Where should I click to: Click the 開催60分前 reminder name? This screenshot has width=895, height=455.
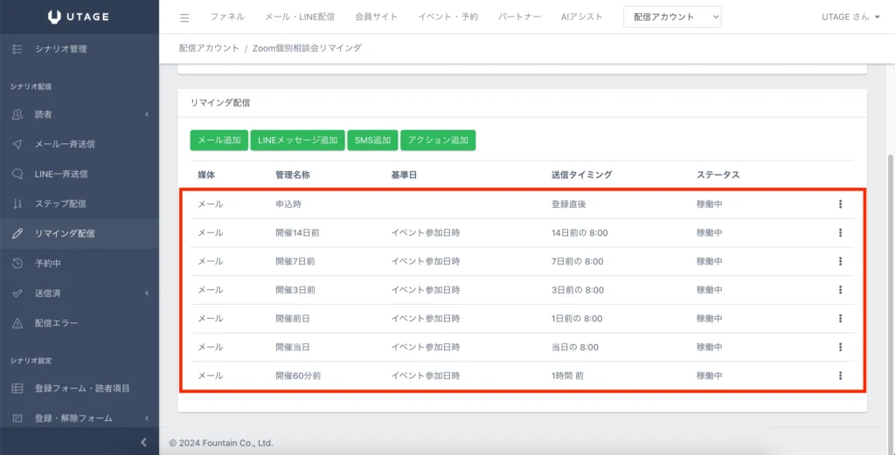[297, 376]
